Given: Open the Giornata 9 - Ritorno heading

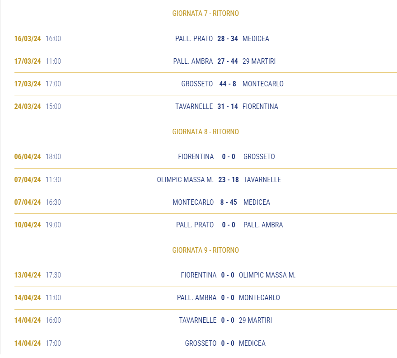Looking at the screenshot, I should (206, 250).
